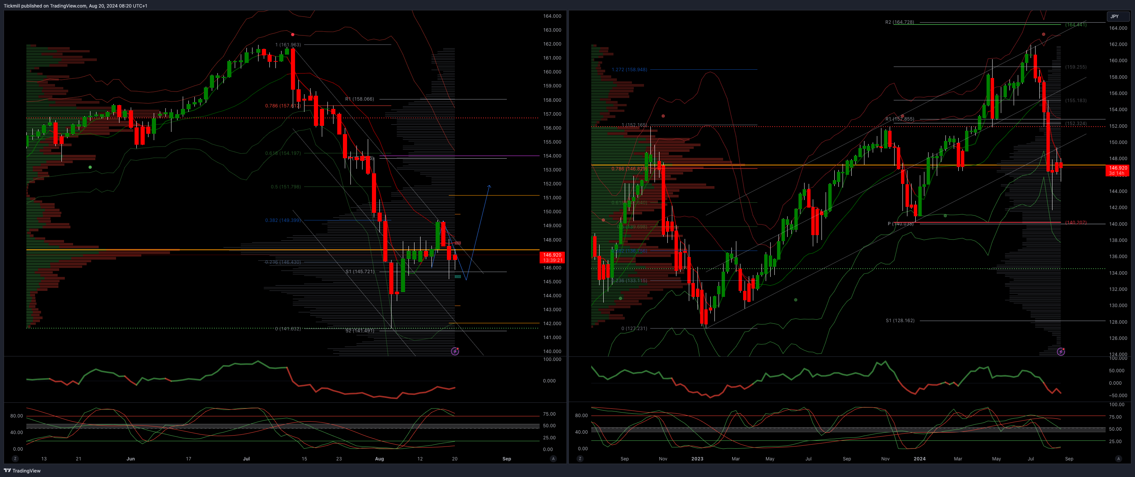The height and width of the screenshot is (477, 1135).
Task: Click right chart purple lightning icon
Action: tap(1061, 351)
